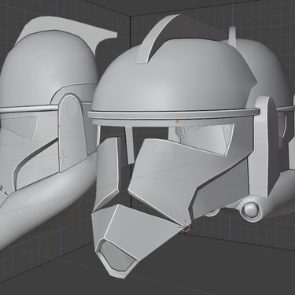Click the rounded ear piece on the left reference
Viewport: 295px width, 295px height.
pos(69,132)
